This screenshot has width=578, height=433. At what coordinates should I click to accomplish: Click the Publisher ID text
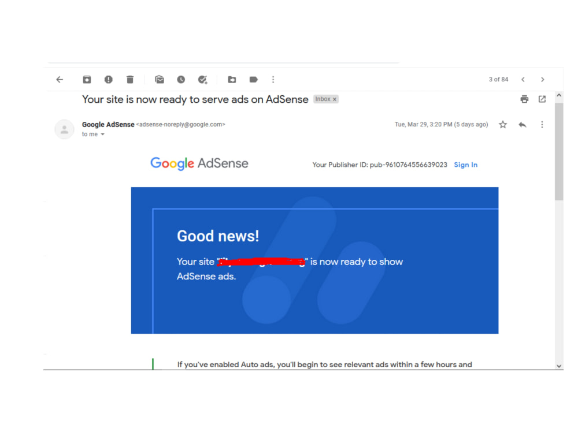(380, 165)
